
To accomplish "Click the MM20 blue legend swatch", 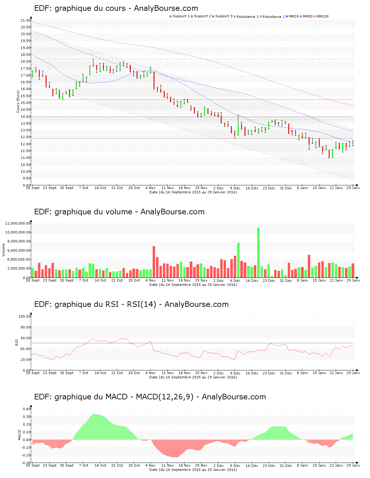I will tap(287, 16).
